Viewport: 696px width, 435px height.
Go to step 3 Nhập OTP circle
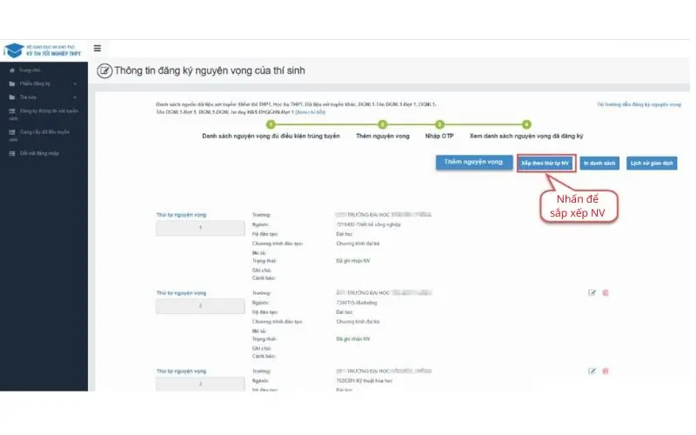pos(439,124)
